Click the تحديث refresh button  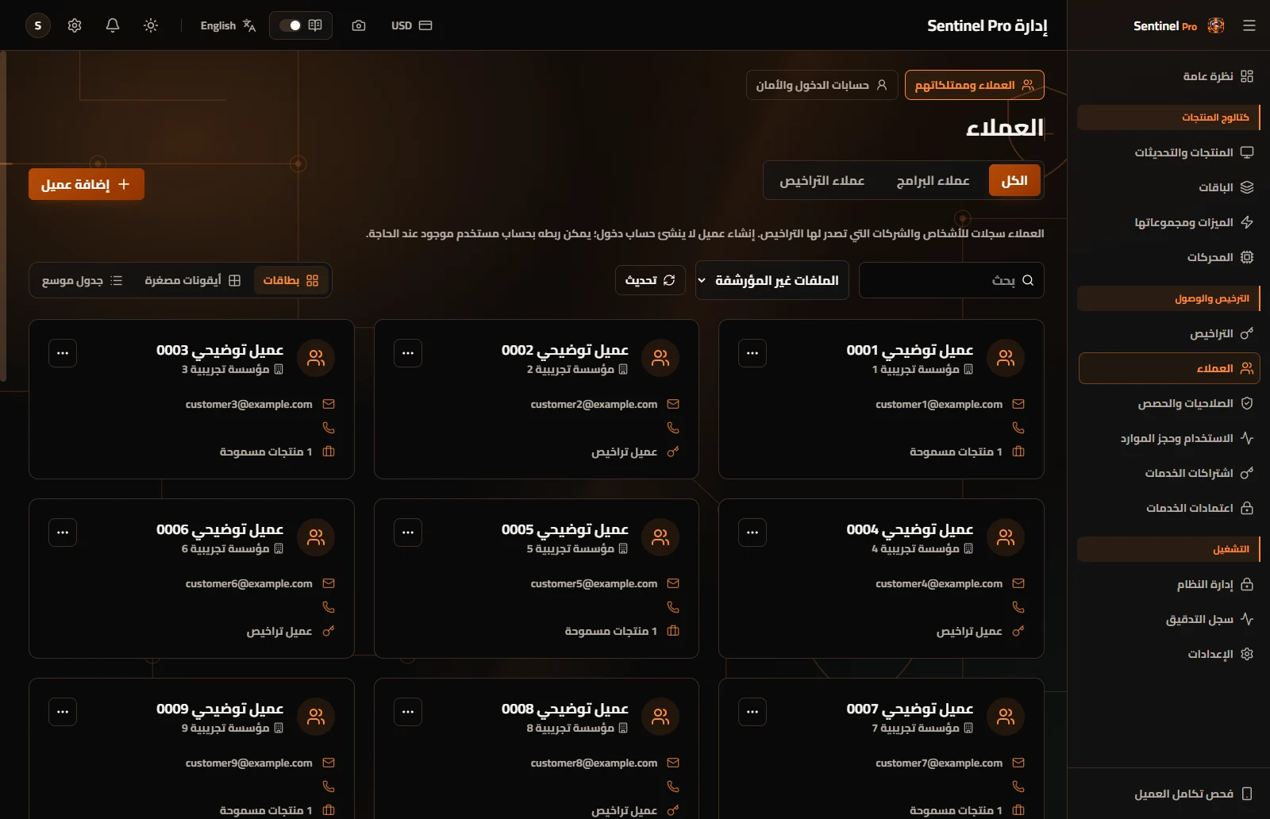[x=650, y=280]
